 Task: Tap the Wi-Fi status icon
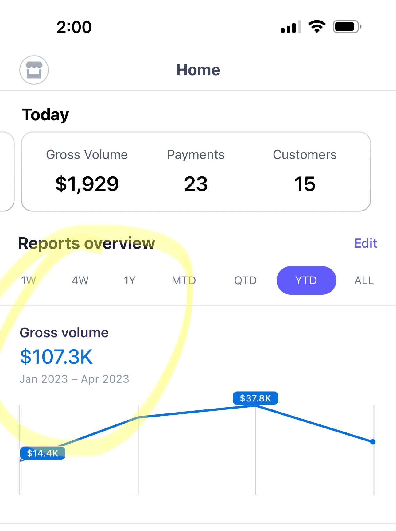317,27
